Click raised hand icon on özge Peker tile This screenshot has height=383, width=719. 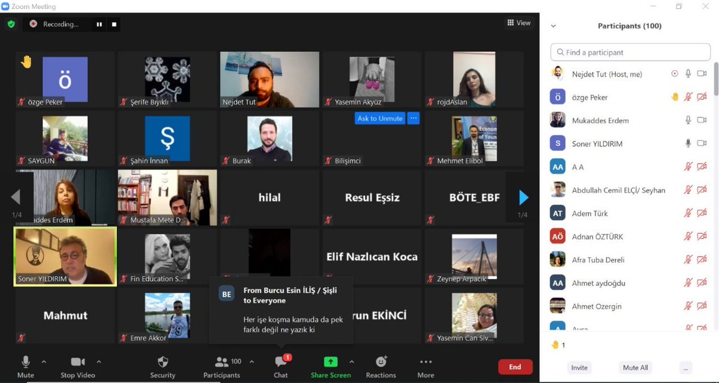pos(26,61)
